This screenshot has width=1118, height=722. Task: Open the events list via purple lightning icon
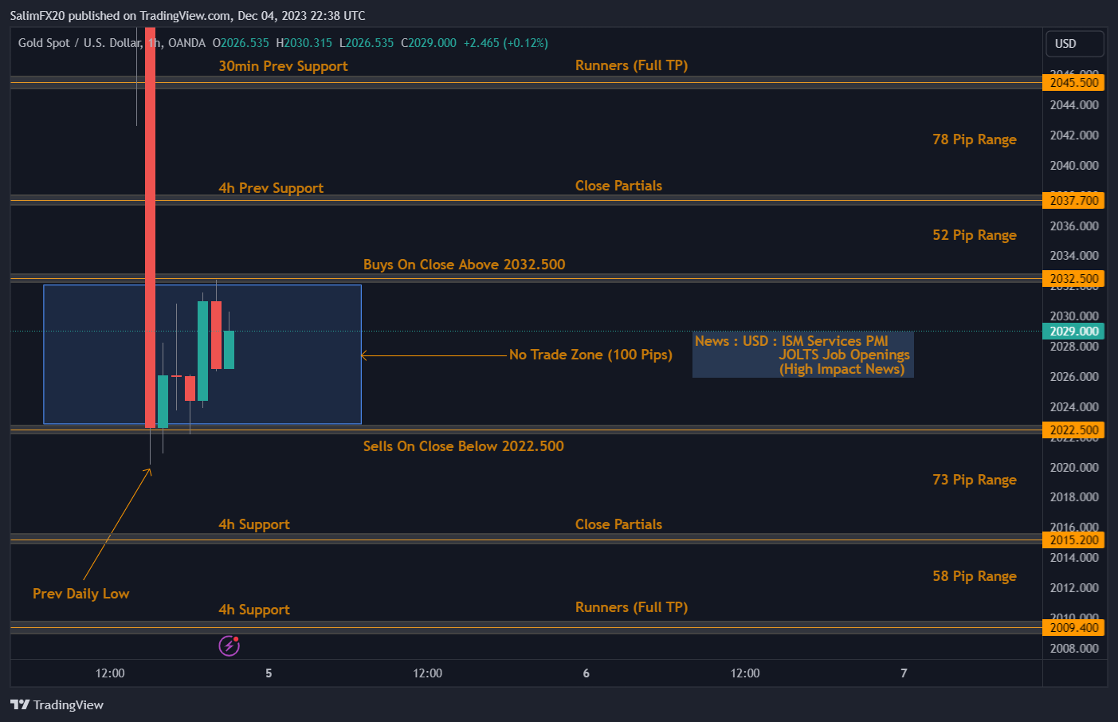pyautogui.click(x=229, y=645)
